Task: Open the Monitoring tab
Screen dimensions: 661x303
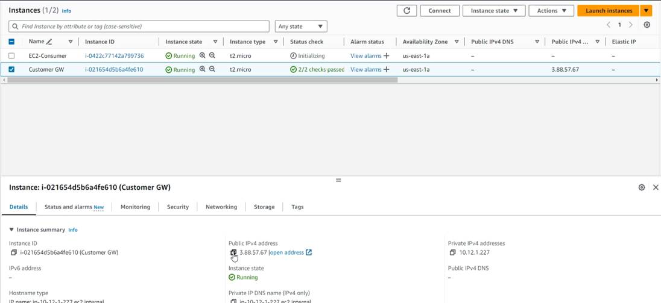Action: pos(135,207)
